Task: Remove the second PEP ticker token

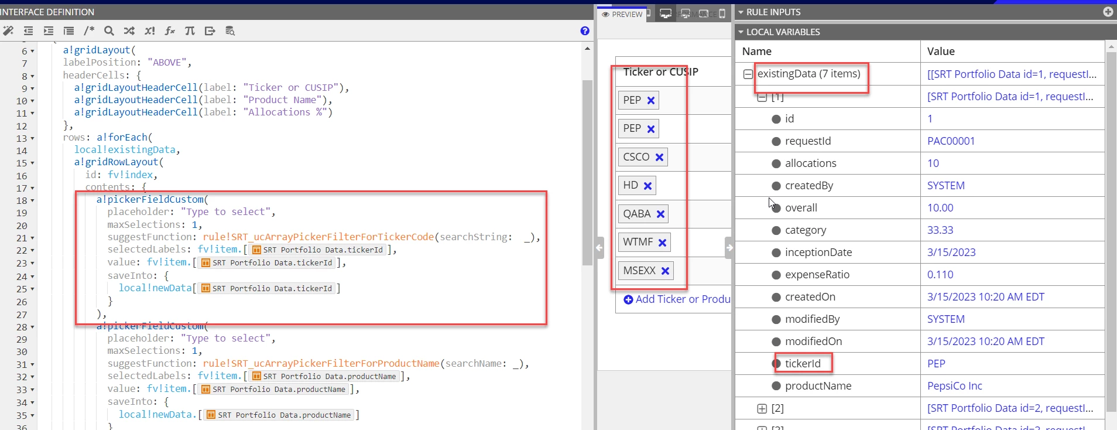Action: click(651, 129)
